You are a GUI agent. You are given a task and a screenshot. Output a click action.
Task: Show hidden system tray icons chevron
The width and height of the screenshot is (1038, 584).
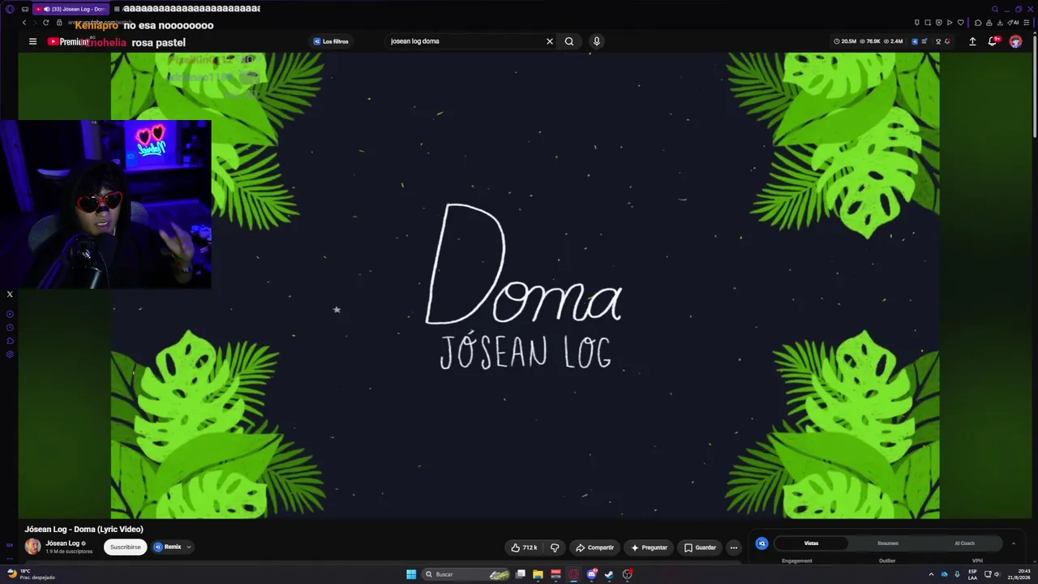(931, 574)
